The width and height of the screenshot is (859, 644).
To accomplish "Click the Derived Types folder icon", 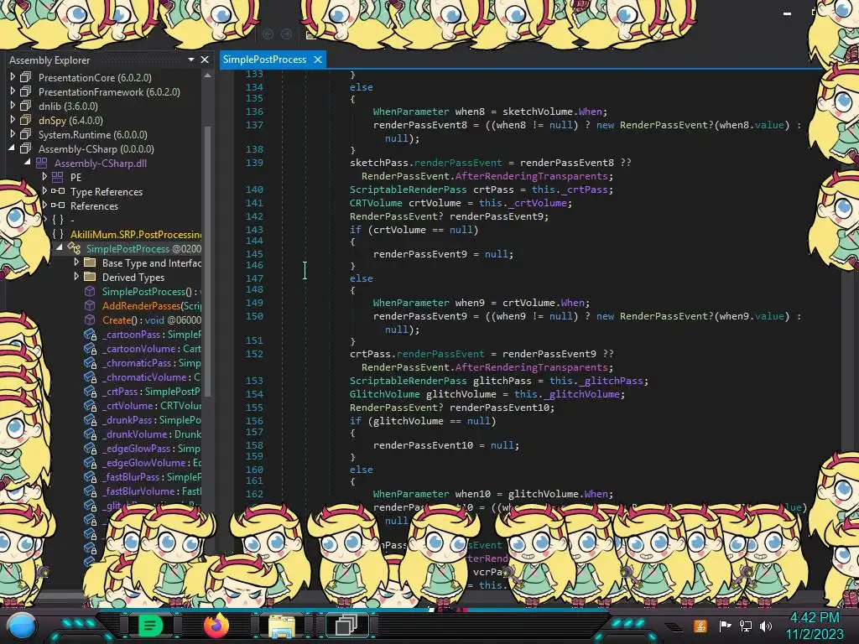I will (90, 277).
